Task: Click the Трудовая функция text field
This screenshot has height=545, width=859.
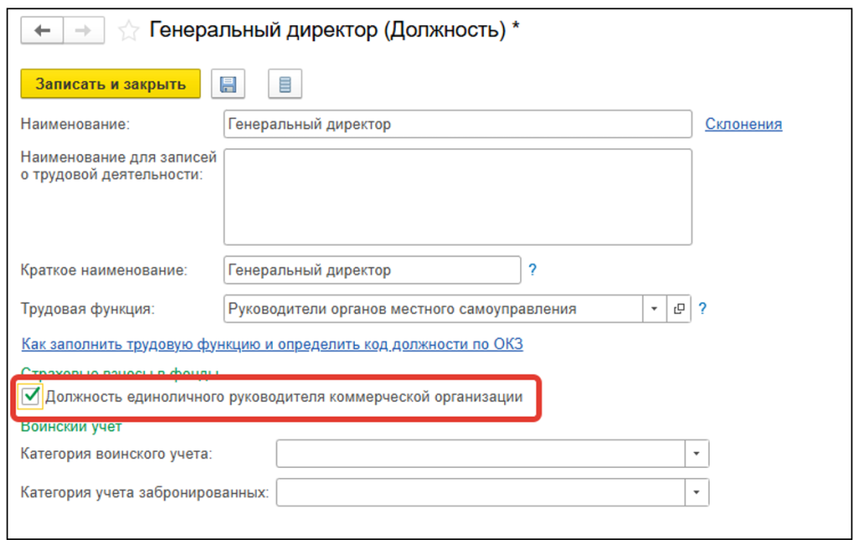Action: [433, 309]
